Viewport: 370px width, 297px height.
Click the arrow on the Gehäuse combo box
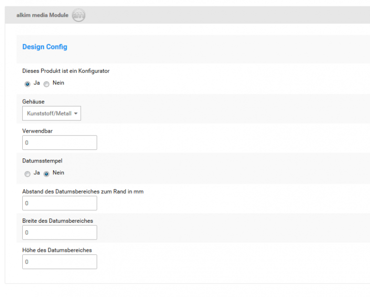pyautogui.click(x=76, y=113)
